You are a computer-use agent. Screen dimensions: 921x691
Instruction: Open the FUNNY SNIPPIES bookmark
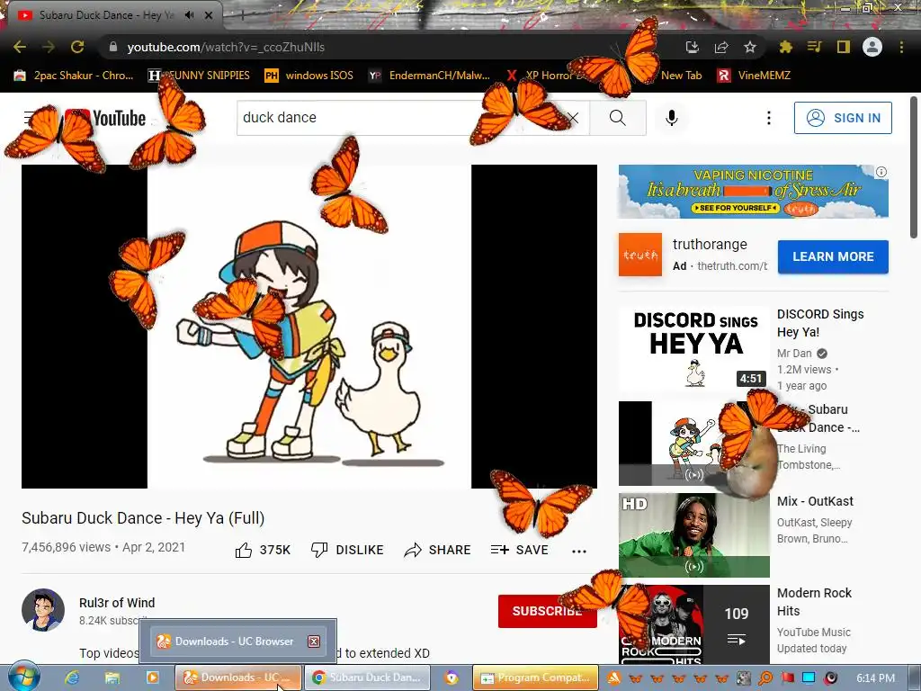(x=200, y=76)
